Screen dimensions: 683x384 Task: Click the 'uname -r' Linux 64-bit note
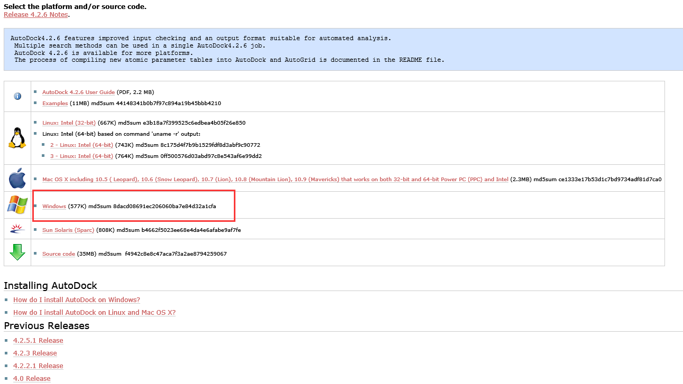coord(122,134)
